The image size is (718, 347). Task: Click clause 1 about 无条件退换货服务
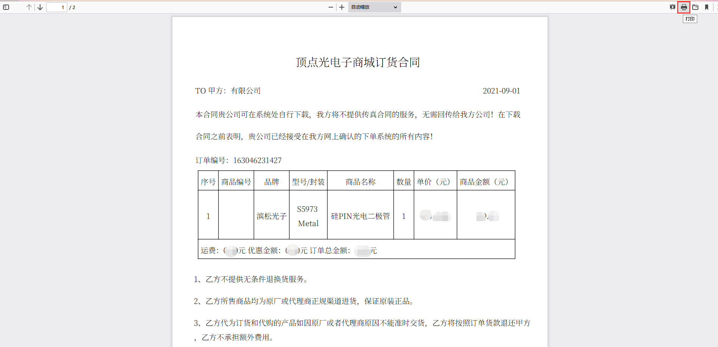click(251, 279)
